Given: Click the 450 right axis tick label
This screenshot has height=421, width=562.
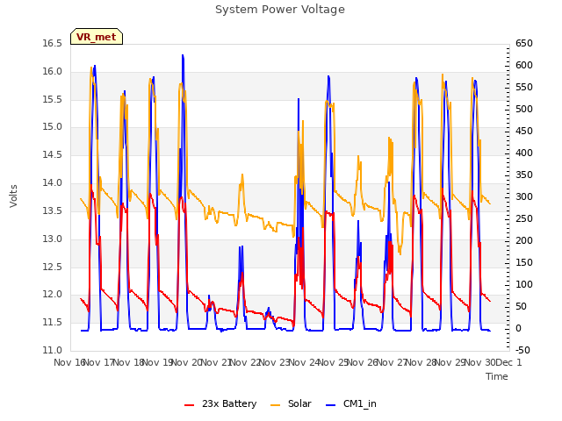Looking at the screenshot, I should pyautogui.click(x=524, y=131).
